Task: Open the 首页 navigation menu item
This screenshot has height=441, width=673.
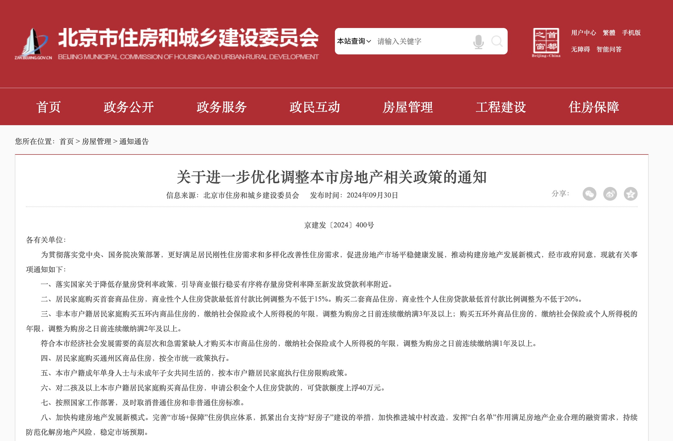Action: pos(48,107)
